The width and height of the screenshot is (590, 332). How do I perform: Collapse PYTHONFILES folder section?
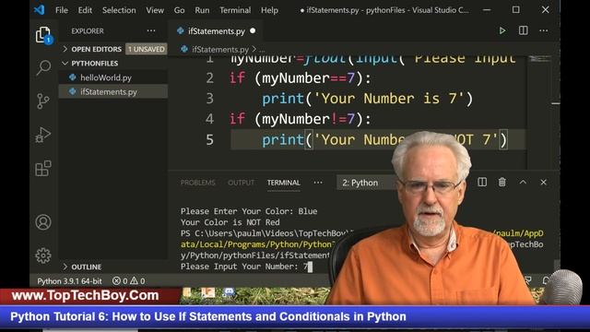(113, 64)
